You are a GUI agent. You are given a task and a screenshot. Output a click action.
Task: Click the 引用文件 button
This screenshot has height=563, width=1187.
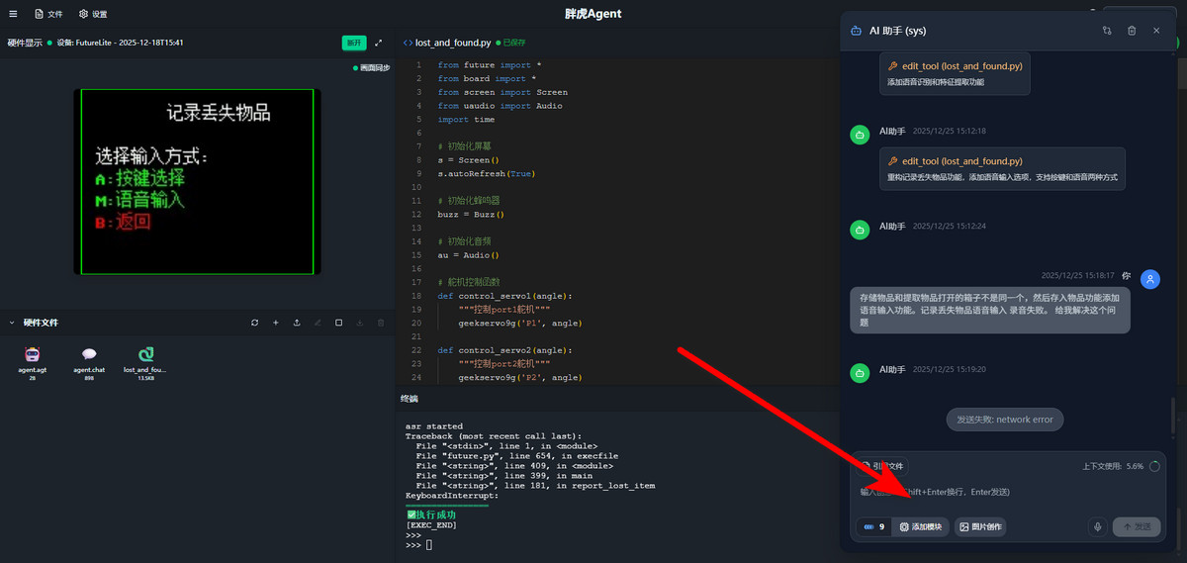click(882, 466)
